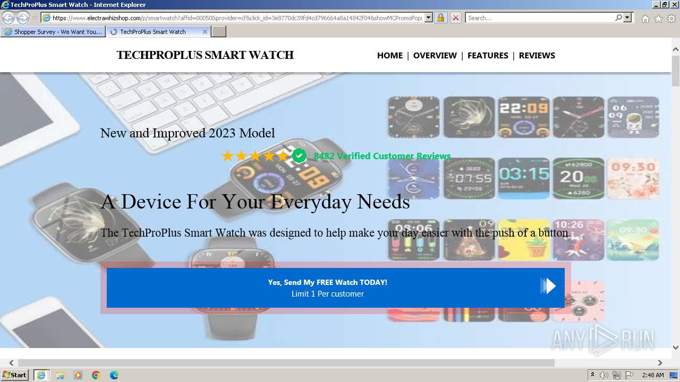The width and height of the screenshot is (680, 382).
Task: Click the horizontal scrollbar thumb
Action: coord(286,363)
